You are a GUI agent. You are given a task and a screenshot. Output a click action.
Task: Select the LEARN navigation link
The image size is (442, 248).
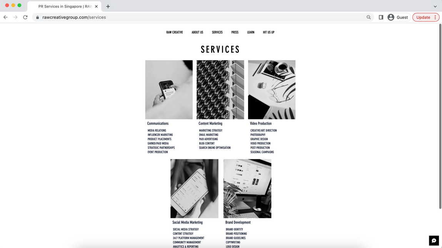pos(250,32)
